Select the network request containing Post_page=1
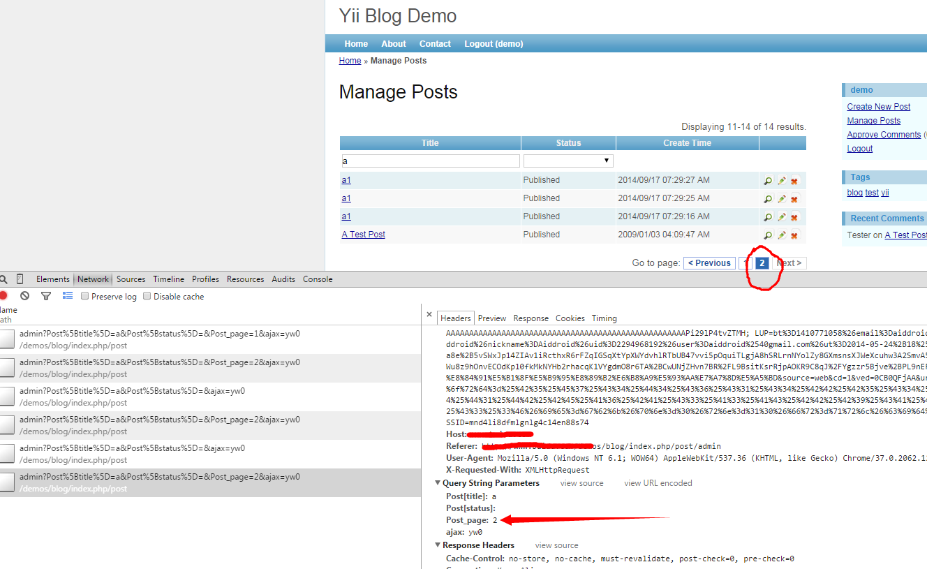The width and height of the screenshot is (927, 569). click(x=210, y=339)
